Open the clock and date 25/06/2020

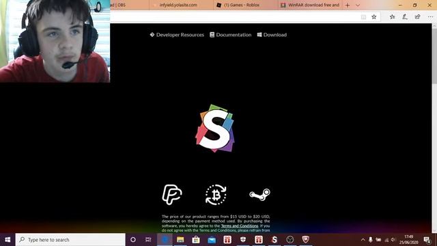pos(409,240)
